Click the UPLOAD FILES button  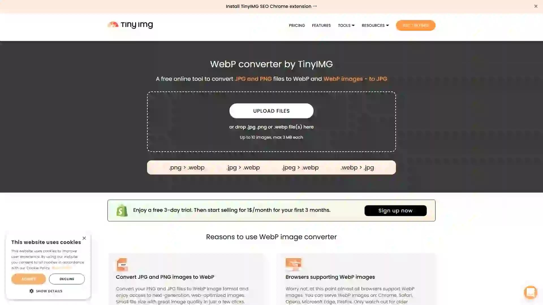(x=271, y=111)
